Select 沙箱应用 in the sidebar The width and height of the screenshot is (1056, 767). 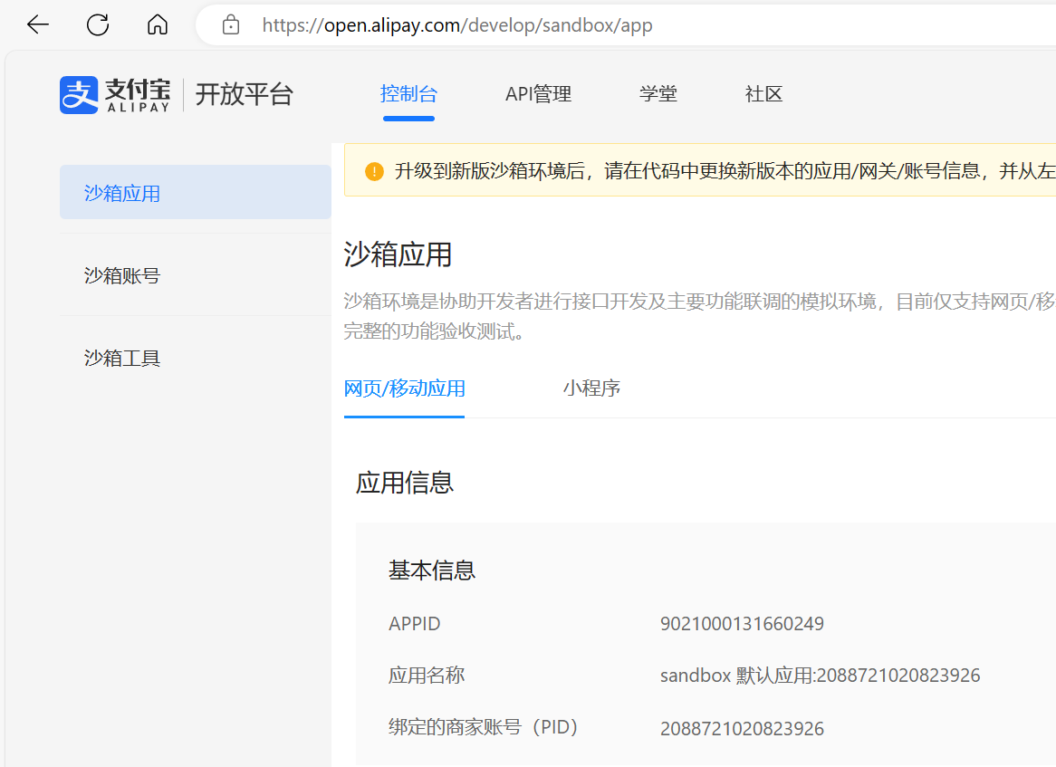[196, 193]
